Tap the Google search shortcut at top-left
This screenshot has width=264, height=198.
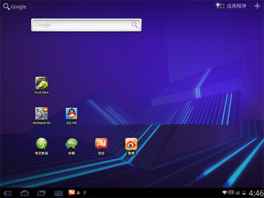click(x=15, y=7)
